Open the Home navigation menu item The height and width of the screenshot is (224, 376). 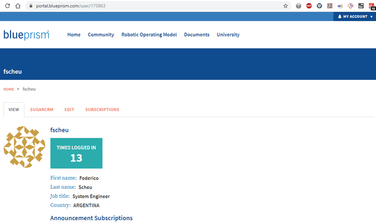[74, 35]
